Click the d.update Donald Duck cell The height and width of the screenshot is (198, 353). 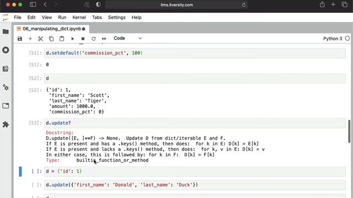point(195,185)
